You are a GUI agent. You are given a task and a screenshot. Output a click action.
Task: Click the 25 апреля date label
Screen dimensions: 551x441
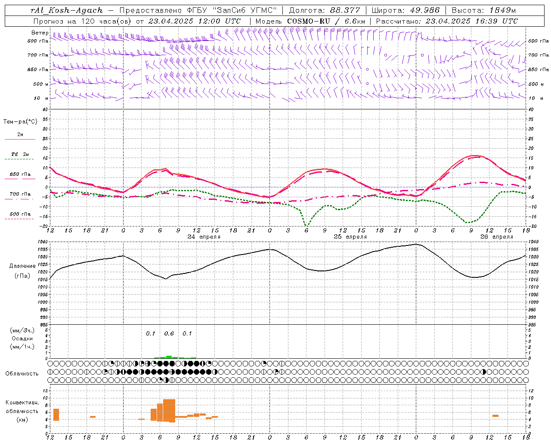[x=350, y=237]
